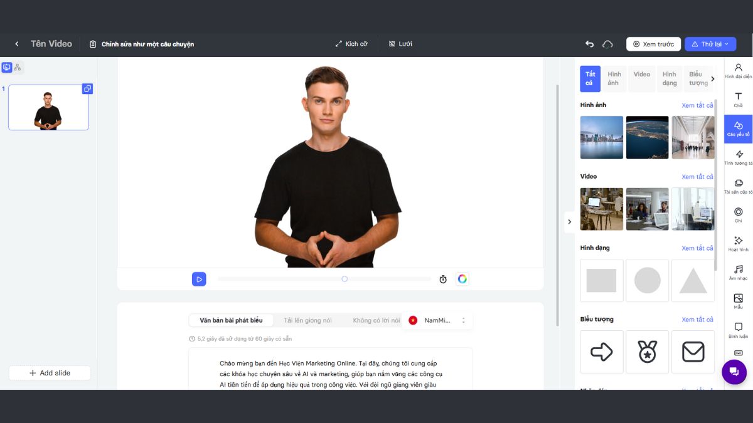Click Xem tất cả for Hình dạng

point(697,248)
